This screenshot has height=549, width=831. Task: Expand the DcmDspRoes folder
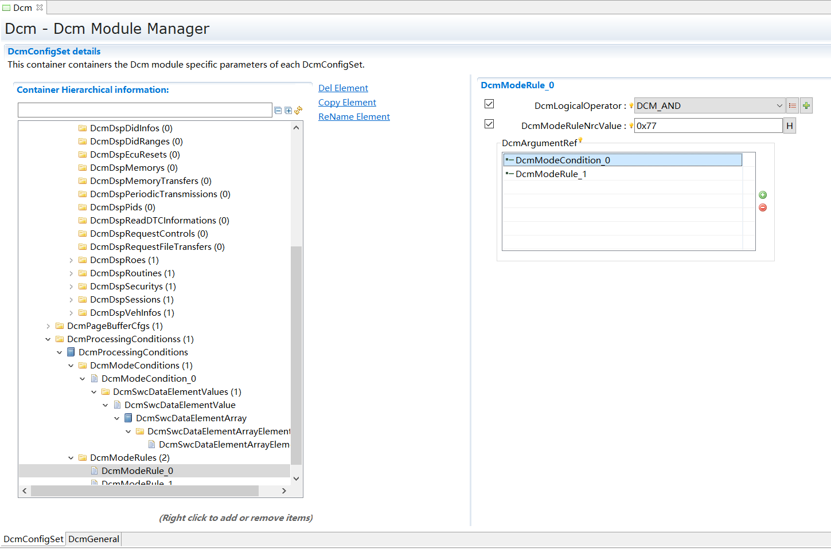tap(71, 260)
